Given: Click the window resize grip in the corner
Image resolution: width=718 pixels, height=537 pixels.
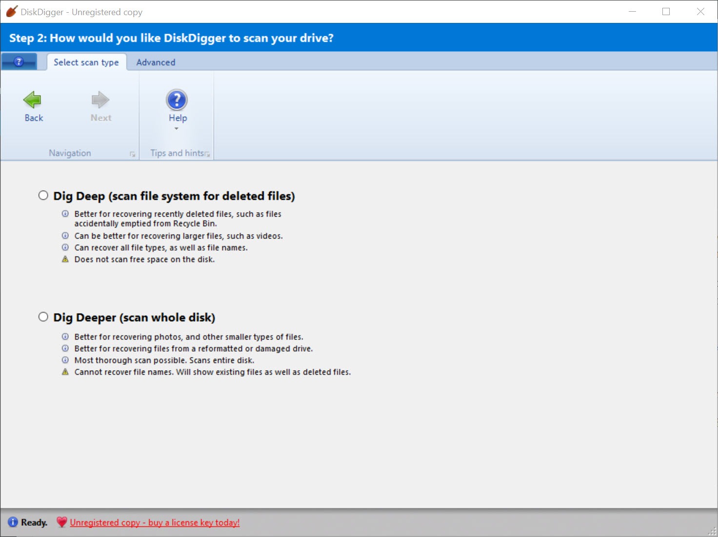Looking at the screenshot, I should [713, 531].
